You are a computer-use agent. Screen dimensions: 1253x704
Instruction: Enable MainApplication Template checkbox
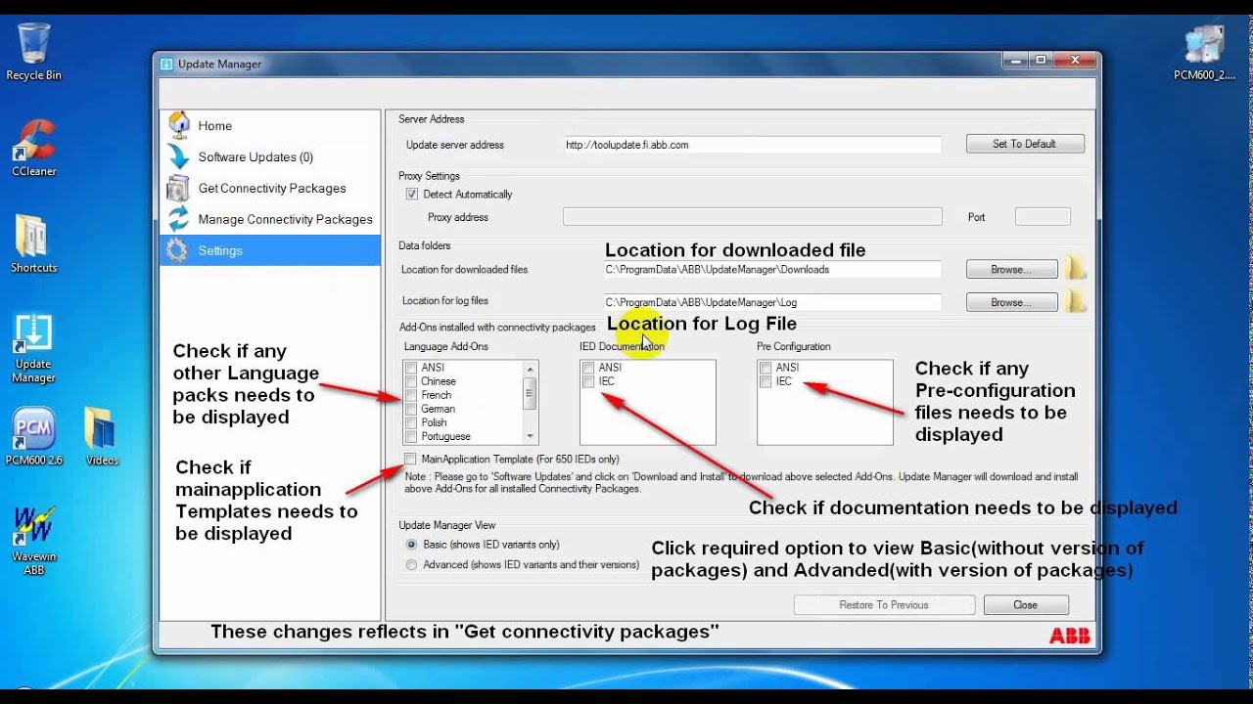411,459
